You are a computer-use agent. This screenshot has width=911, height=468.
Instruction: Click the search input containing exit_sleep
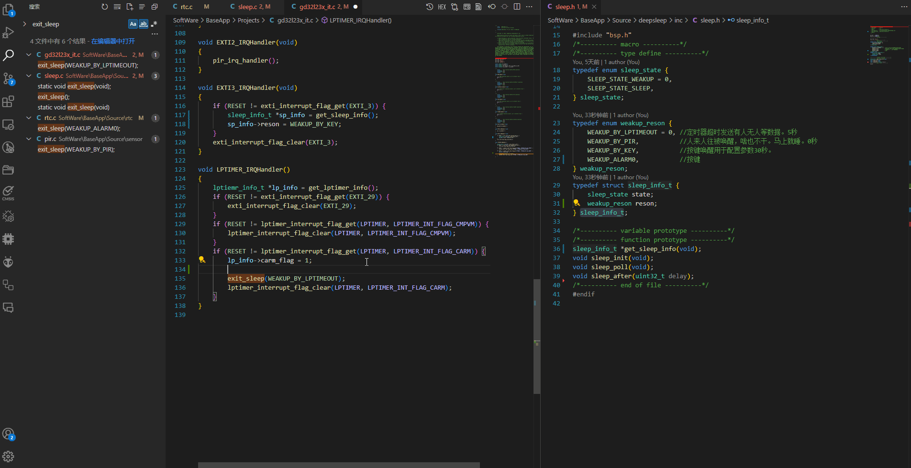tap(78, 24)
